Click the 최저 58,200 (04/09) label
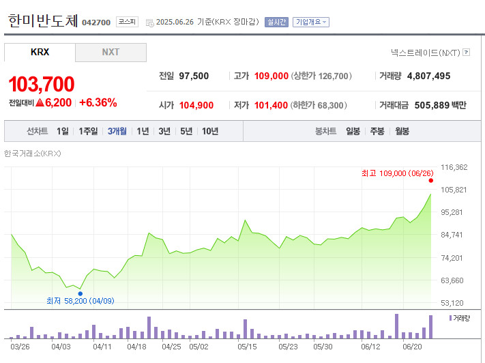The width and height of the screenshot is (485, 363). (x=80, y=301)
